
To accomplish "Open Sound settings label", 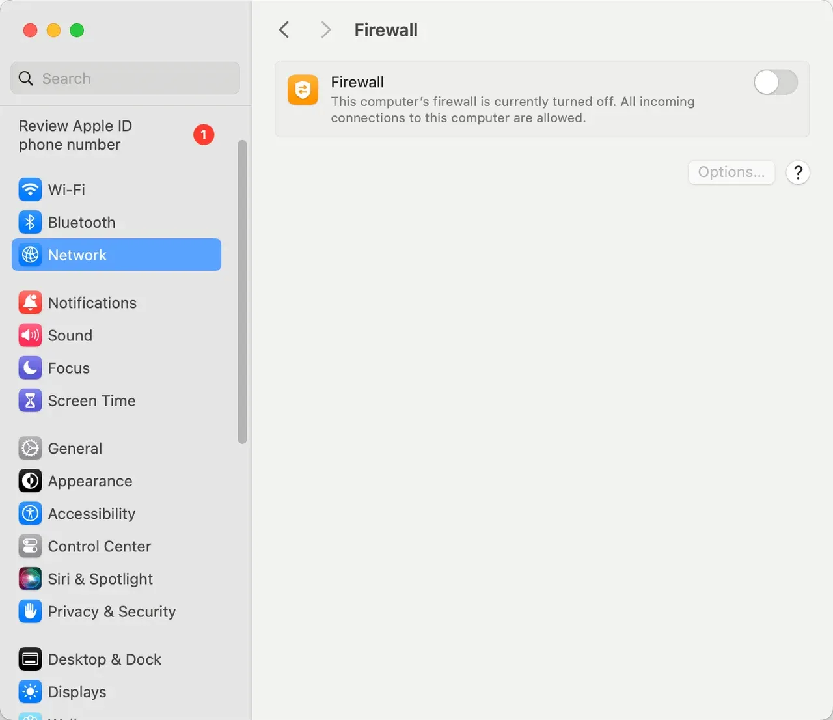I will 70,335.
